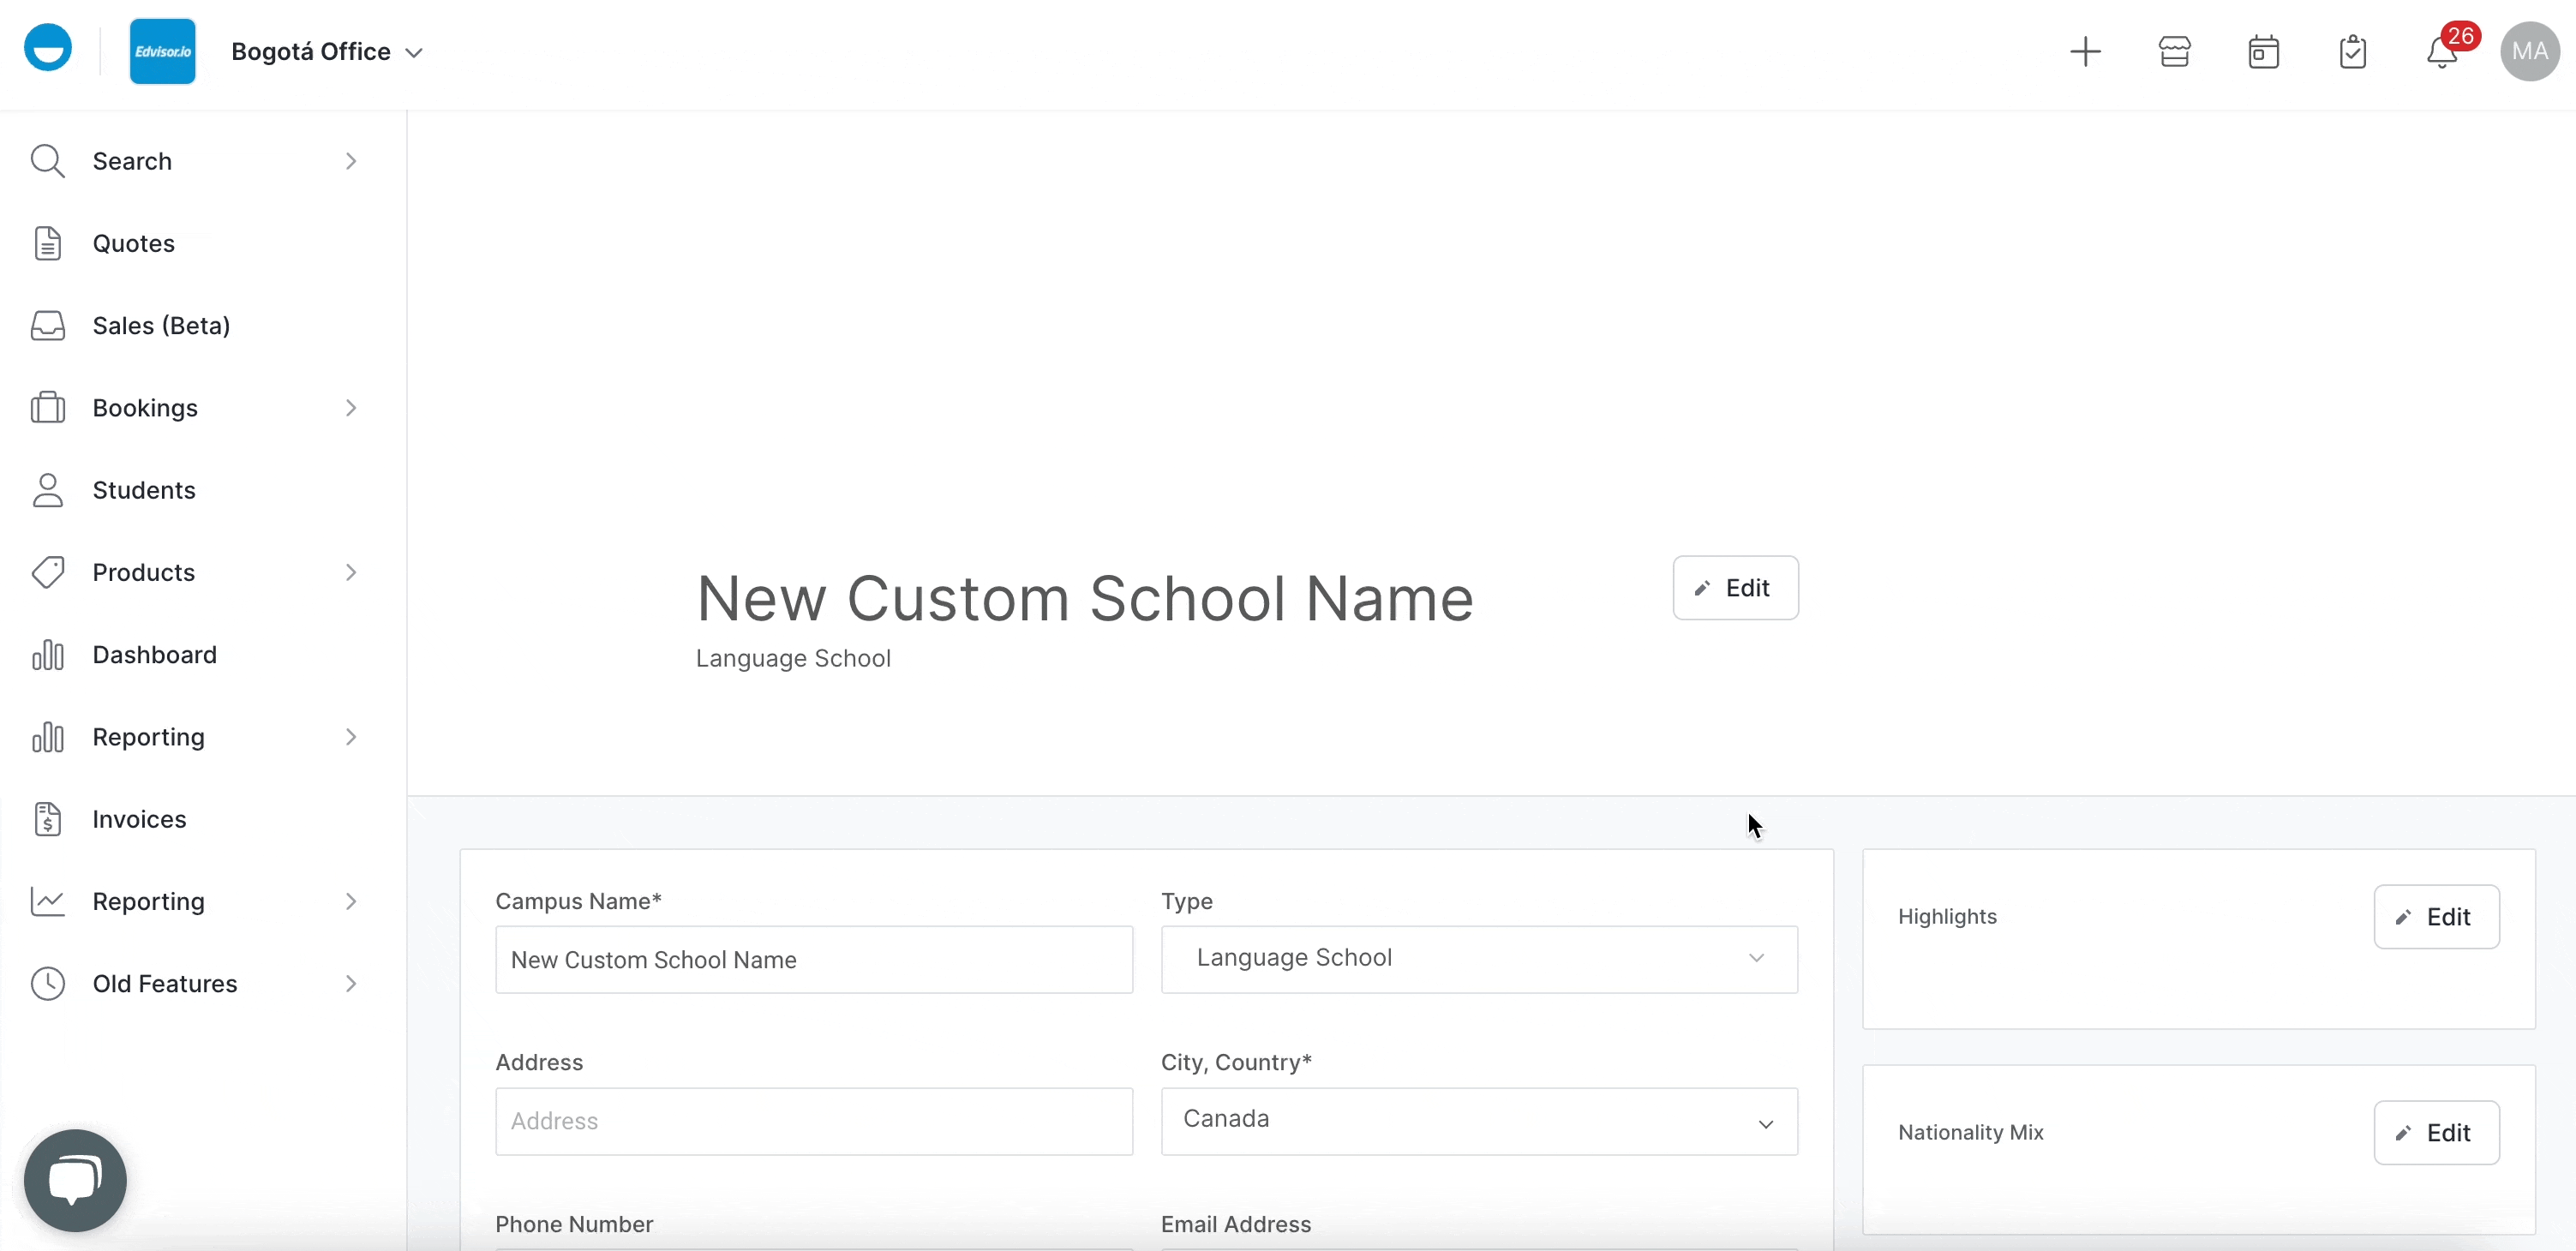This screenshot has height=1251, width=2576.
Task: Select Sales Beta menu item
Action: [x=159, y=325]
